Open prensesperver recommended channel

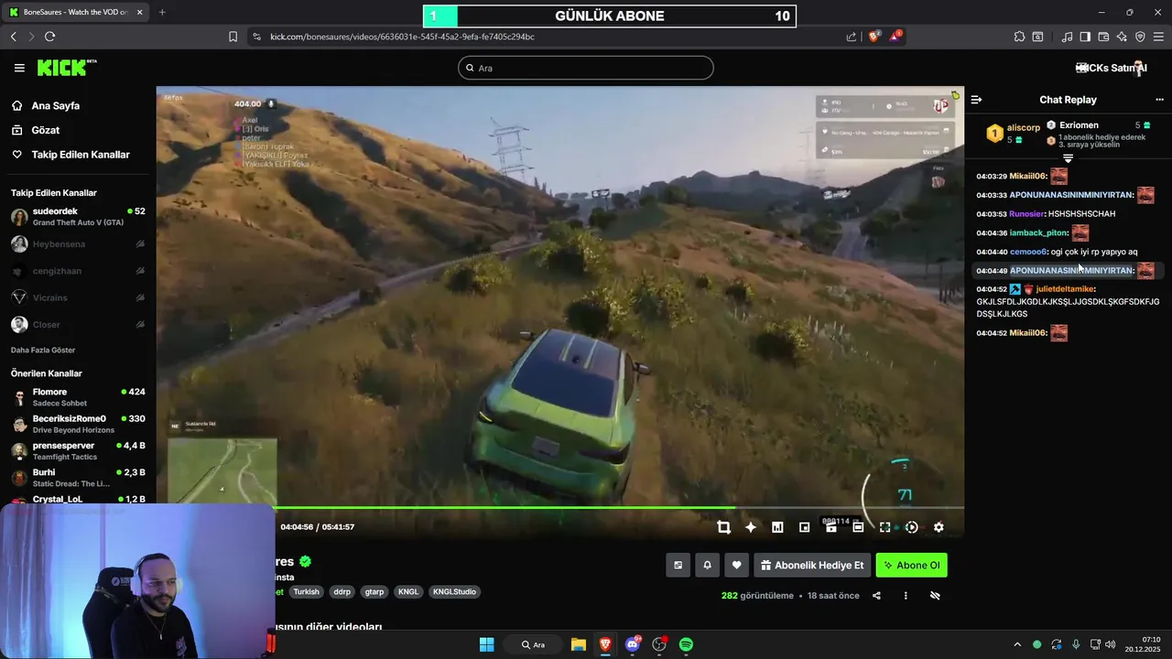click(x=77, y=450)
